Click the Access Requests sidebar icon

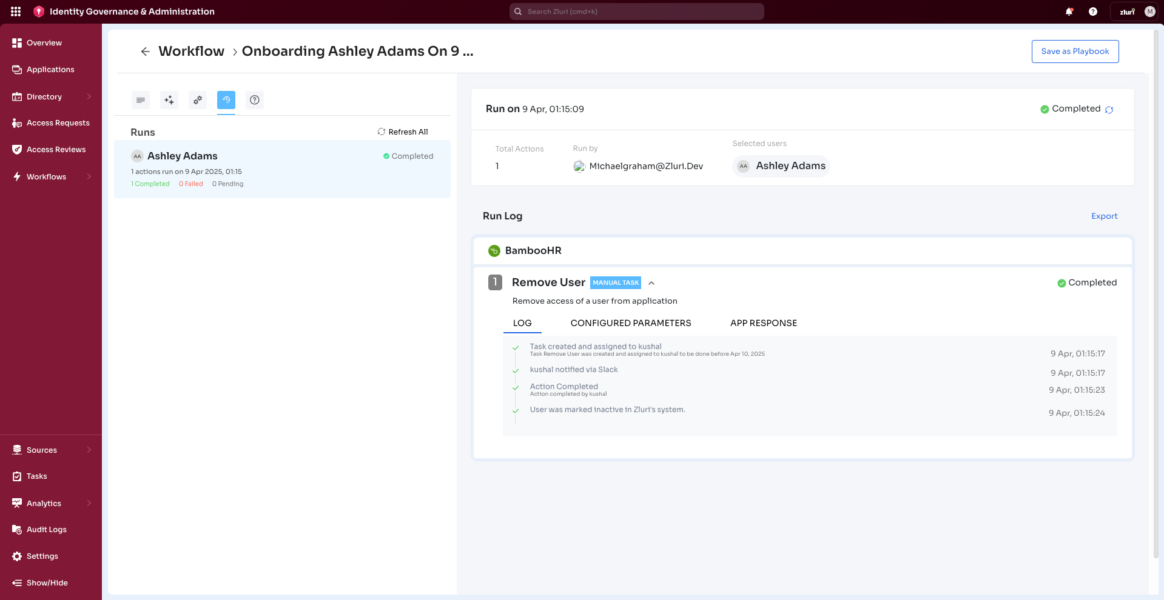(17, 123)
